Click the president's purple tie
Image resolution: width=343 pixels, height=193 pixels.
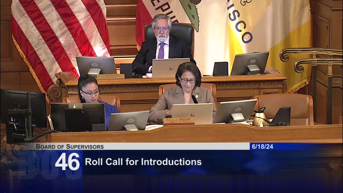(161, 51)
